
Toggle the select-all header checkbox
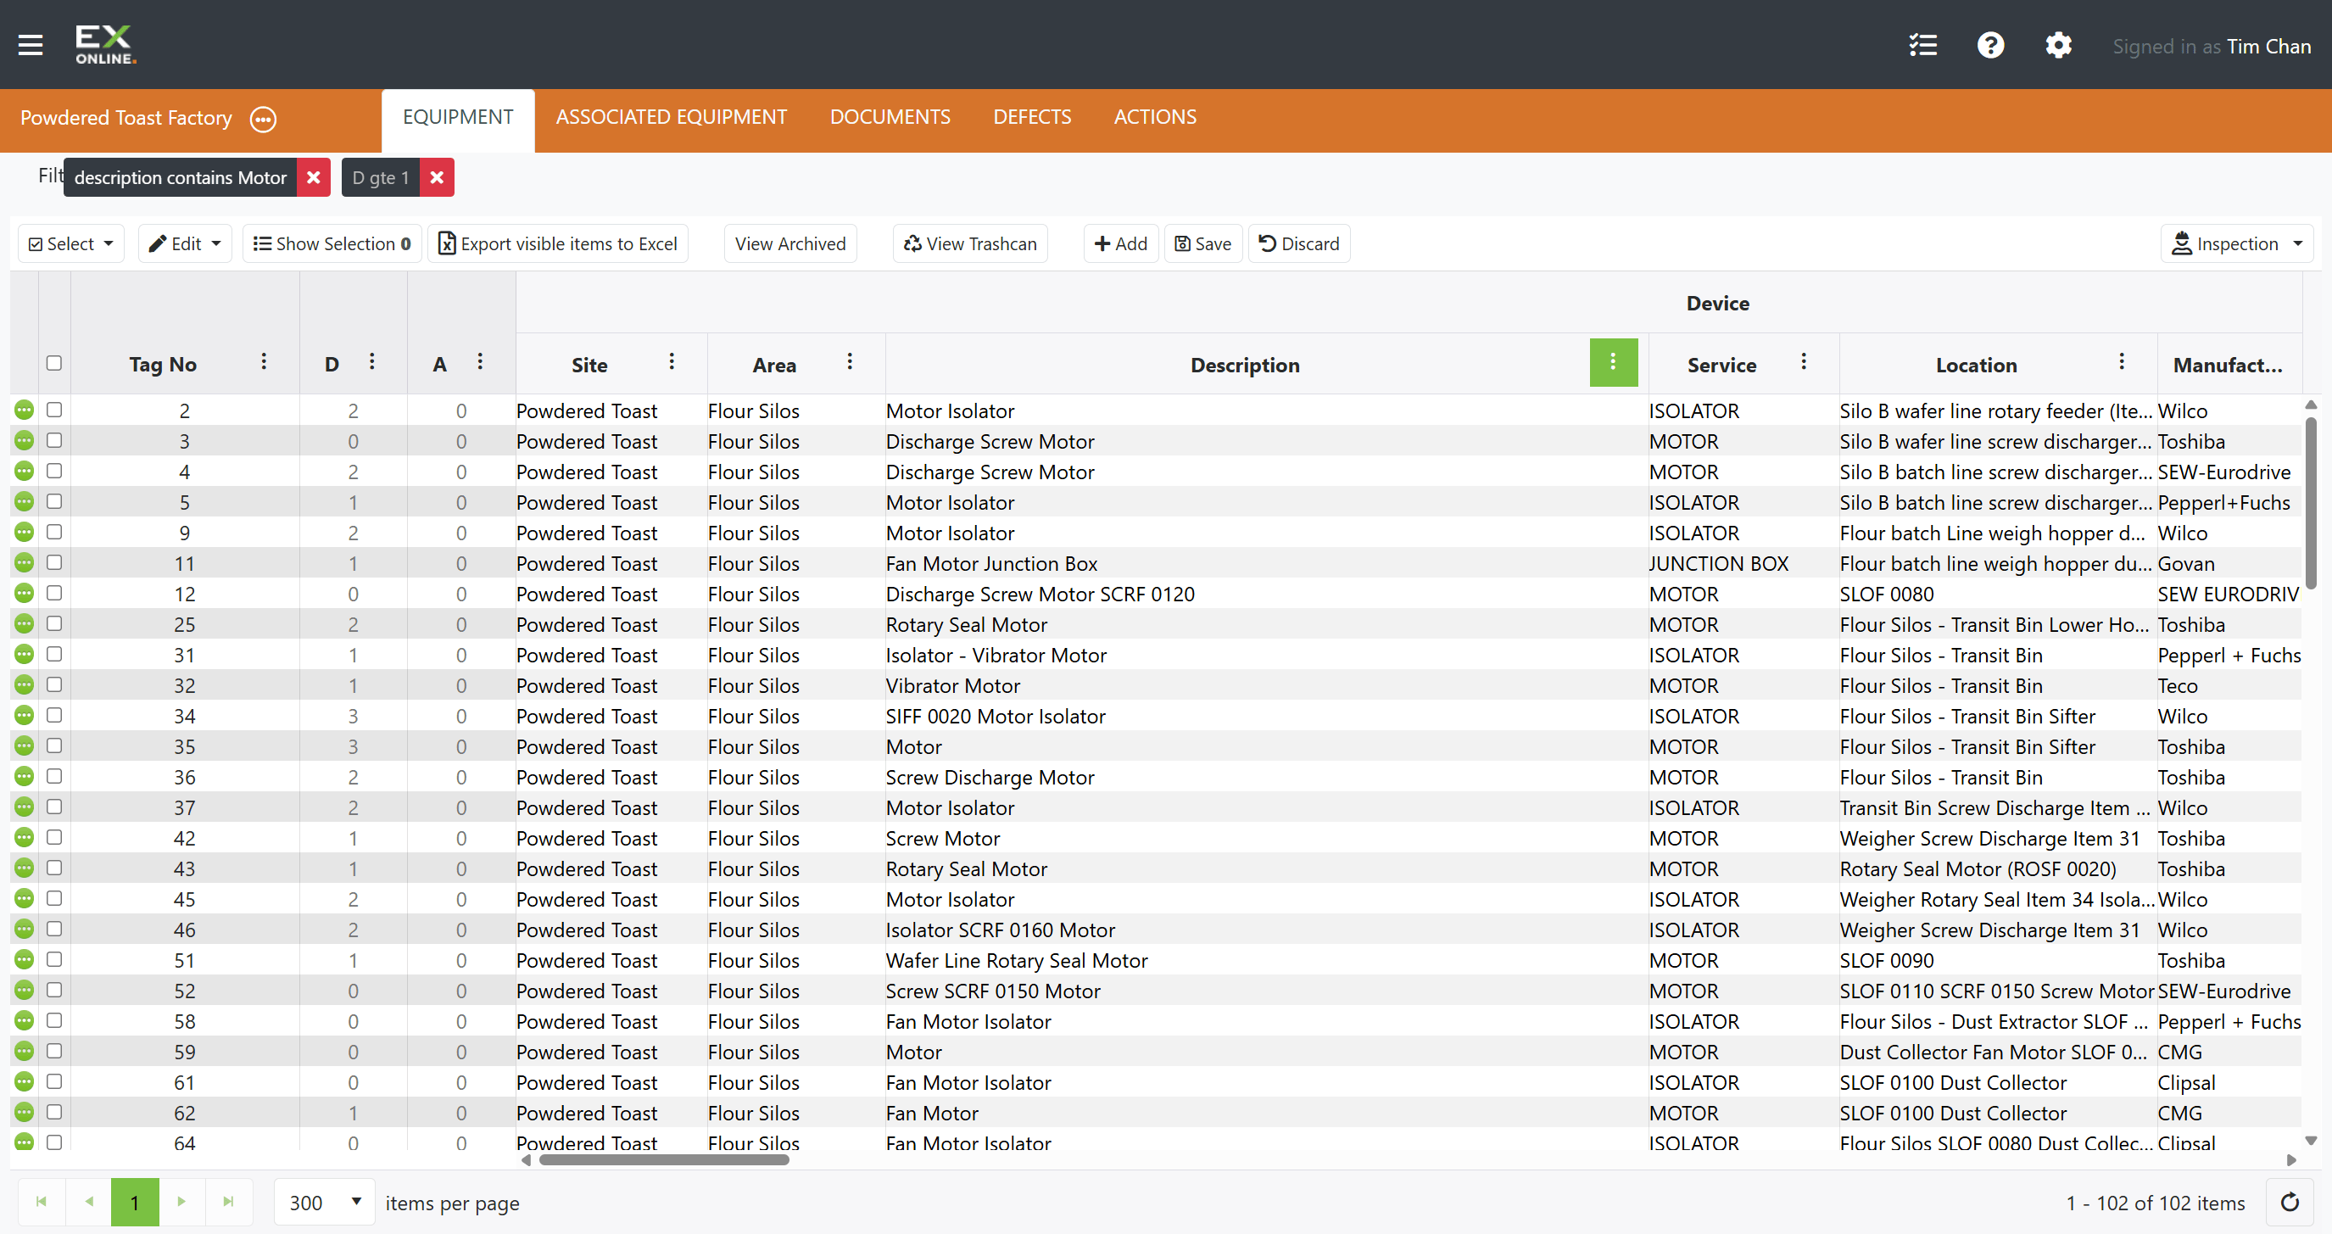(x=54, y=363)
